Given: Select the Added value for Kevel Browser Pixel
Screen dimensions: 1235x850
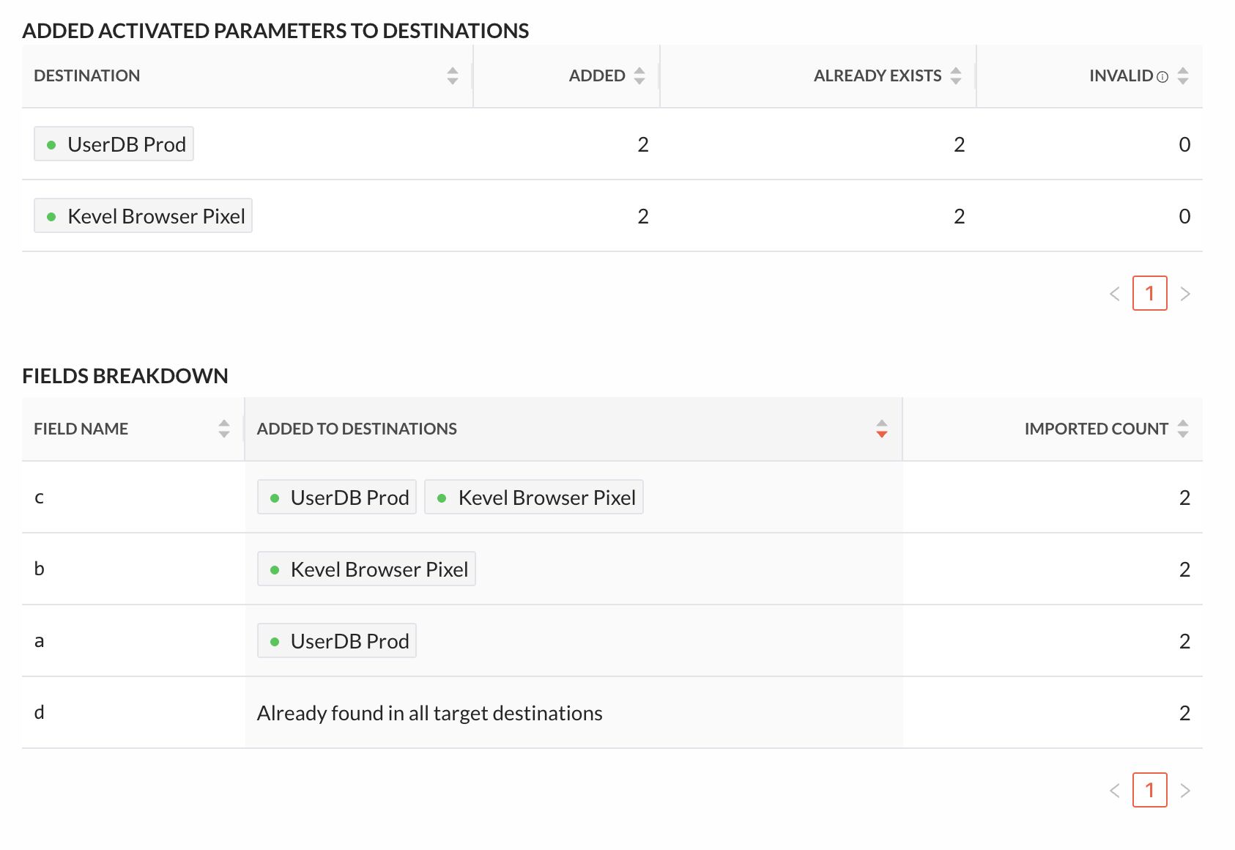Looking at the screenshot, I should tap(643, 216).
